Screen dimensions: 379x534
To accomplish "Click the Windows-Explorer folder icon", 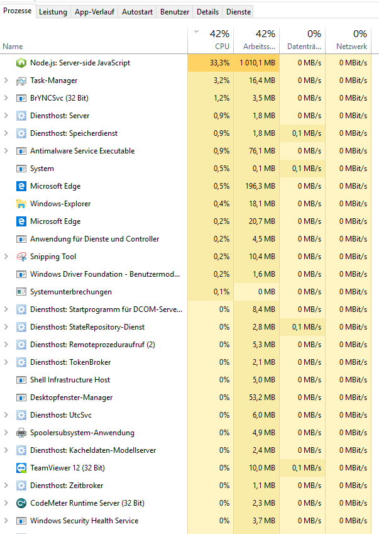I will tap(21, 204).
